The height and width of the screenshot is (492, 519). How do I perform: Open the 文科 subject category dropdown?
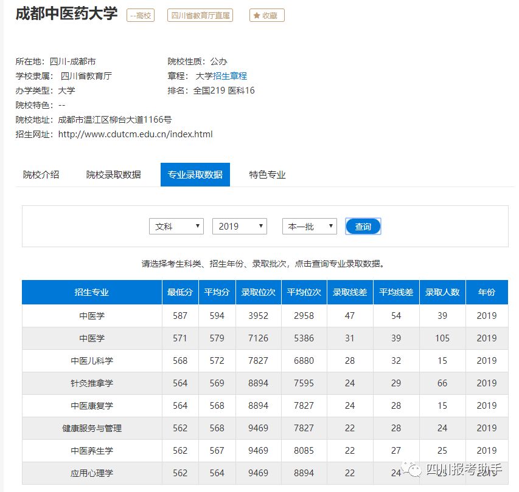176,227
